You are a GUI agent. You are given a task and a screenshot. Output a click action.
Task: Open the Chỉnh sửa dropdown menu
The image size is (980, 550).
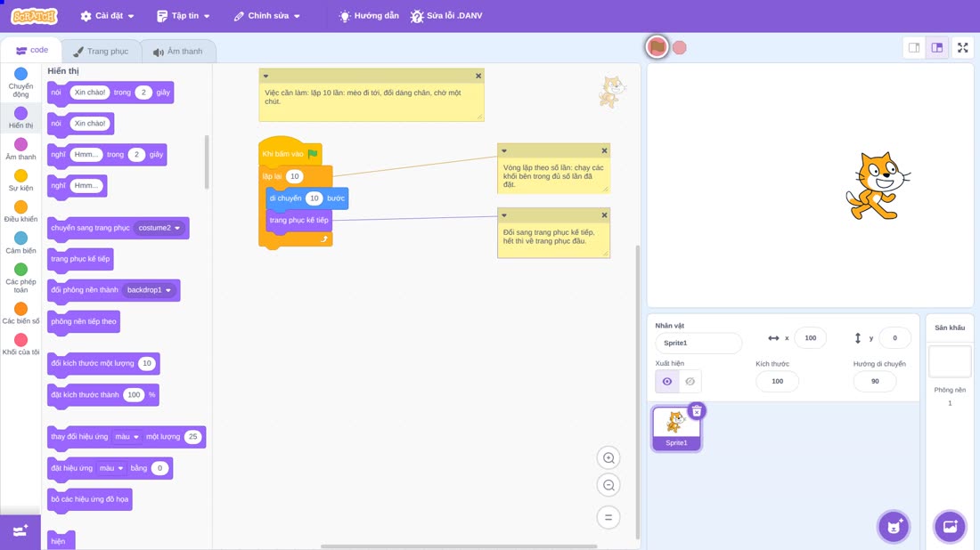[x=267, y=16]
